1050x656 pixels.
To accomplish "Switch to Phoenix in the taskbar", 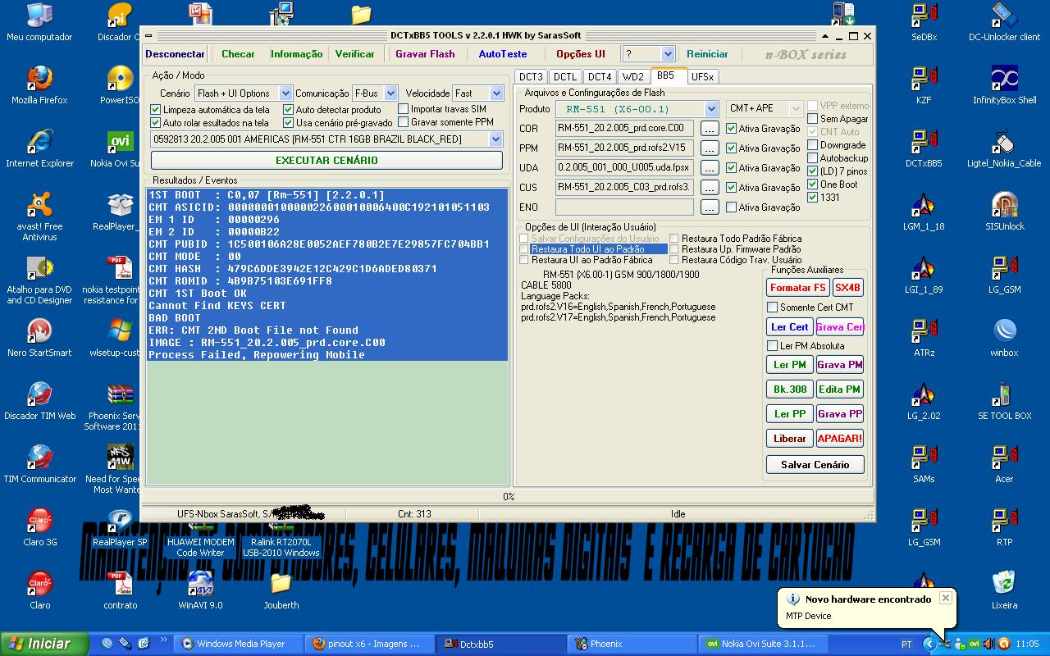I will (x=632, y=645).
